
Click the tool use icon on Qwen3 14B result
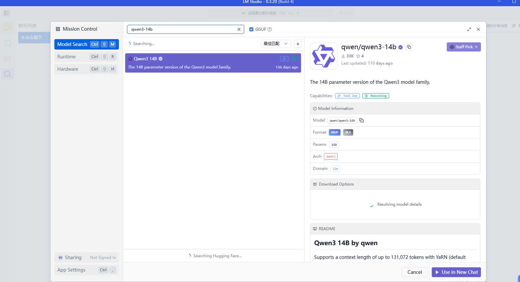point(284,59)
